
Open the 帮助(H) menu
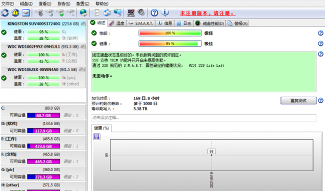click(102, 3)
